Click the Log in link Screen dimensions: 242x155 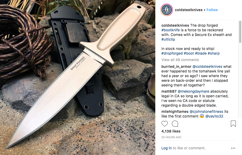tap(166, 148)
